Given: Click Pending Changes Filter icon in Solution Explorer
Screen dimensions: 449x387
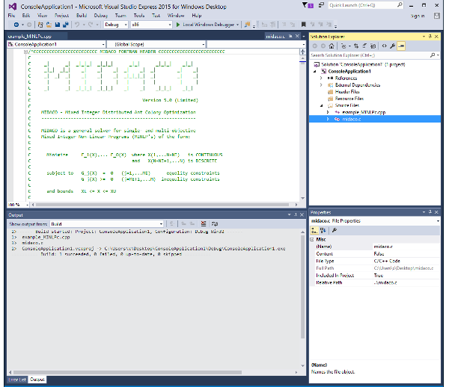Looking at the screenshot, I should (344, 46).
